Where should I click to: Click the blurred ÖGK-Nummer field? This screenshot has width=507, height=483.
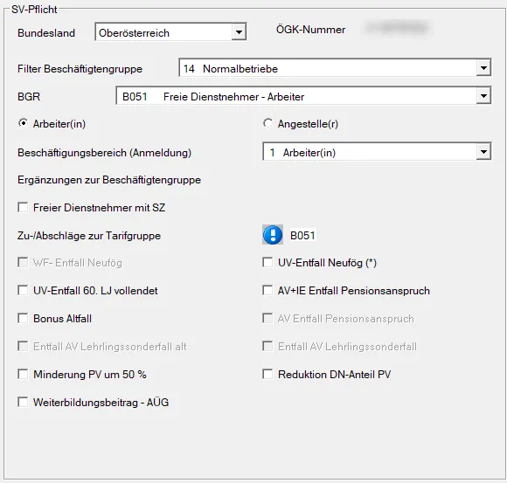[397, 29]
